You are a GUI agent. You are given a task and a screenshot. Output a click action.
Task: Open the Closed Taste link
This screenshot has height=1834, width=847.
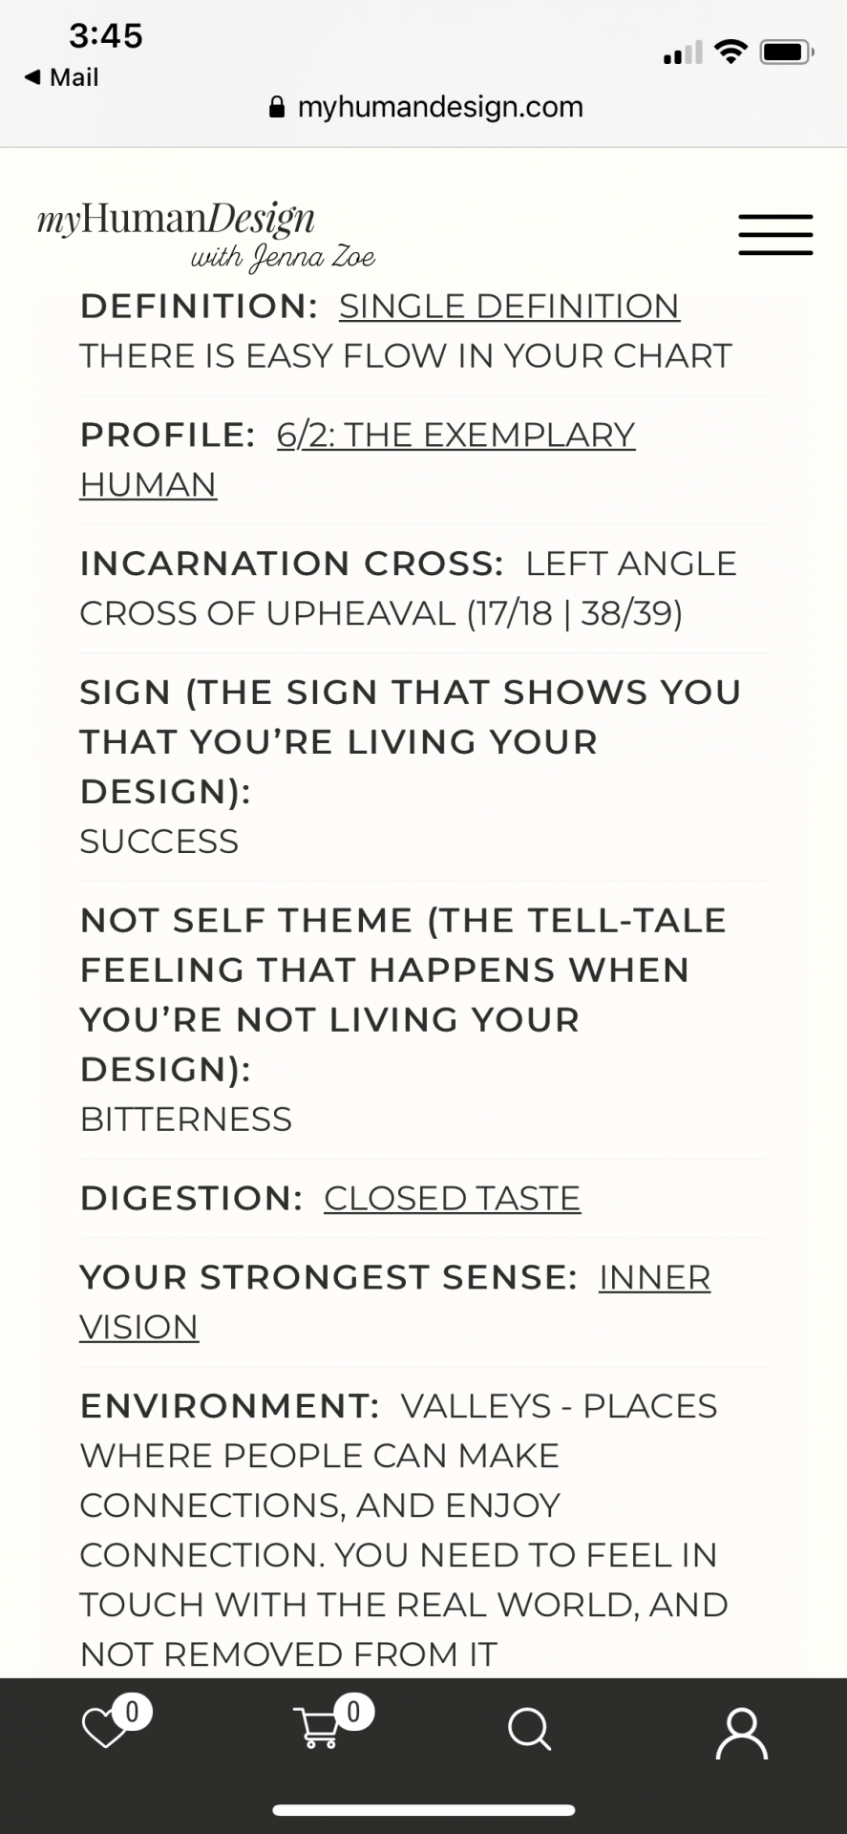pos(452,1199)
